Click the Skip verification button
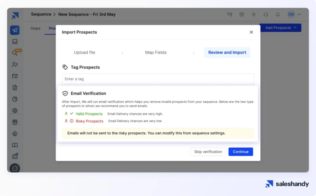The height and width of the screenshot is (196, 316). coord(208,152)
